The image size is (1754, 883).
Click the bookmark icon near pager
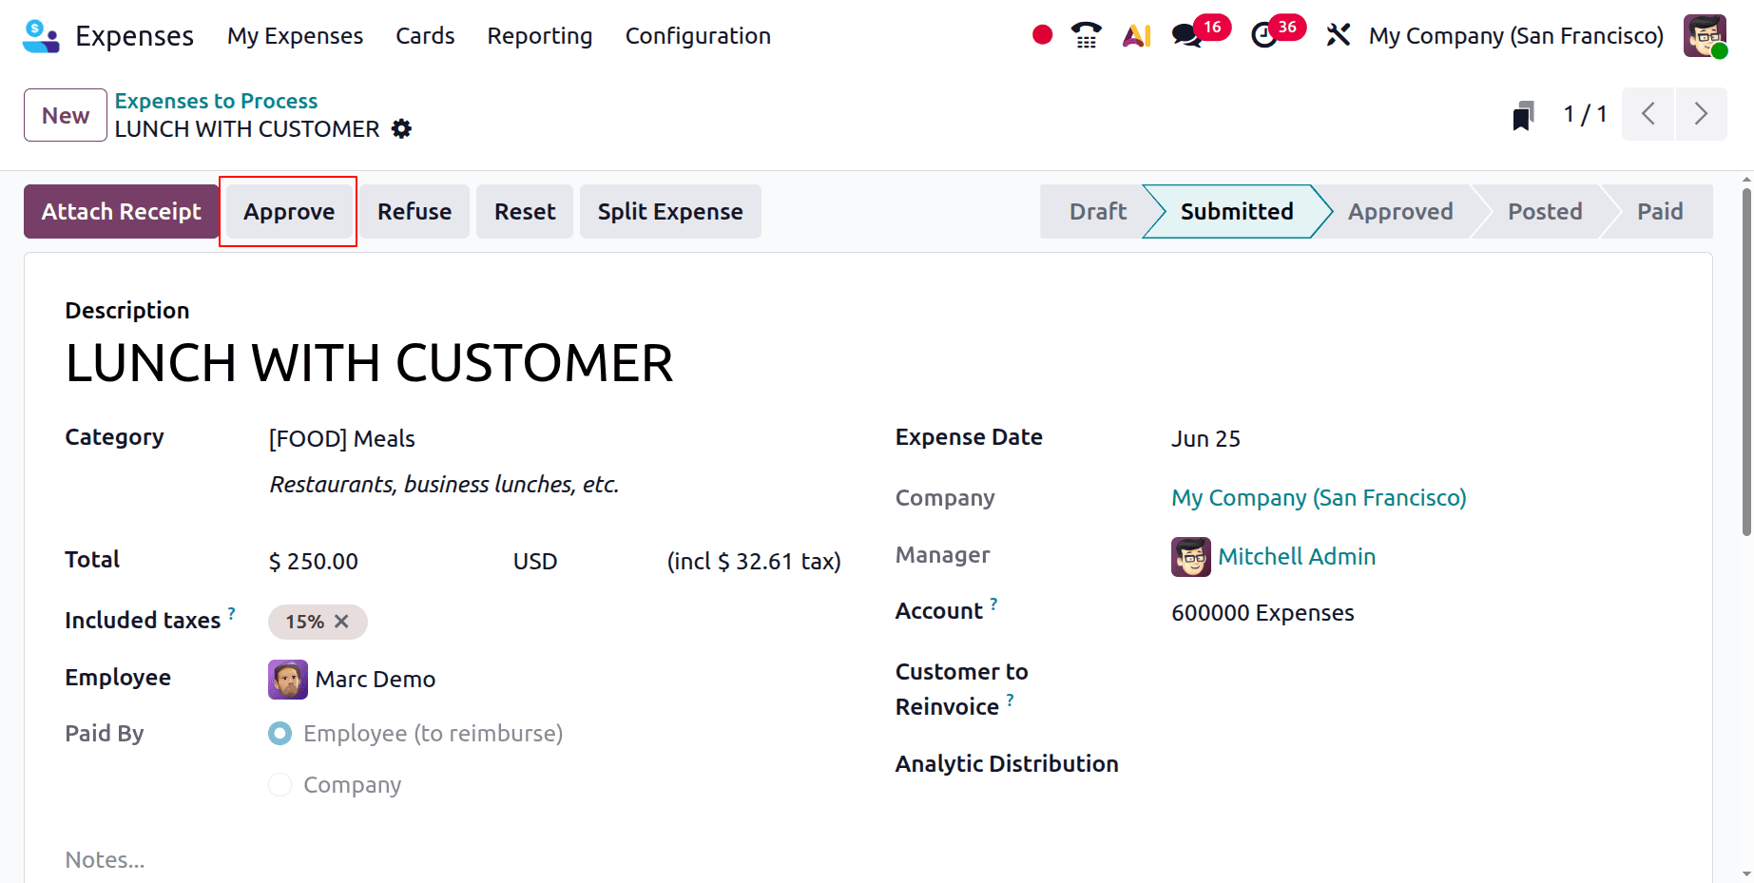[1523, 115]
